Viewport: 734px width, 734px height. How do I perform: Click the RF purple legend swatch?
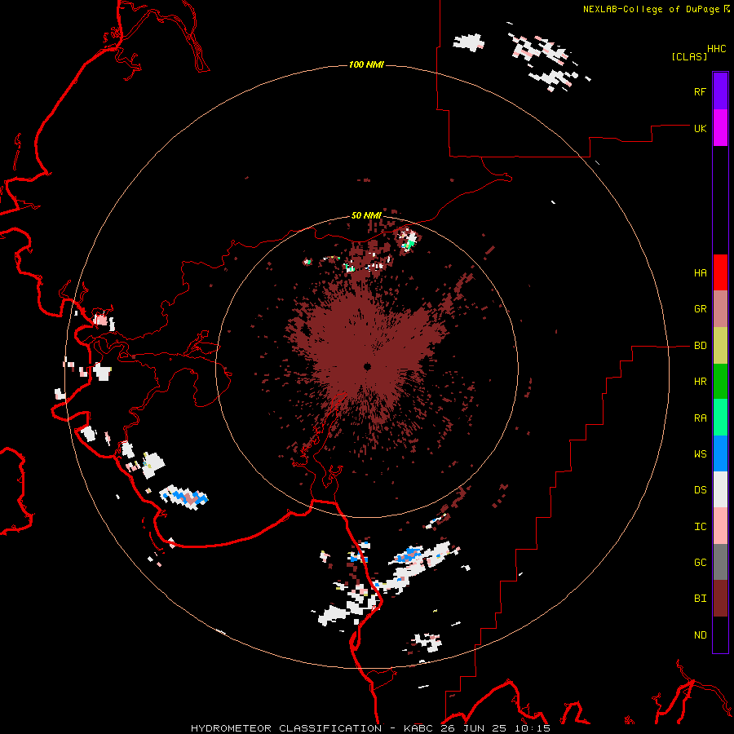[x=720, y=91]
